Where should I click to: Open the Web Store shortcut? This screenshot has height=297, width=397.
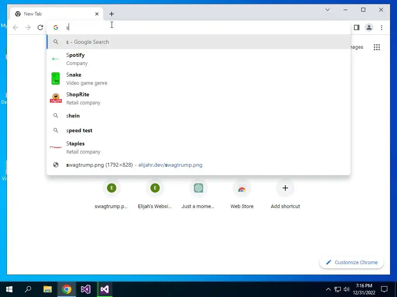242,194
